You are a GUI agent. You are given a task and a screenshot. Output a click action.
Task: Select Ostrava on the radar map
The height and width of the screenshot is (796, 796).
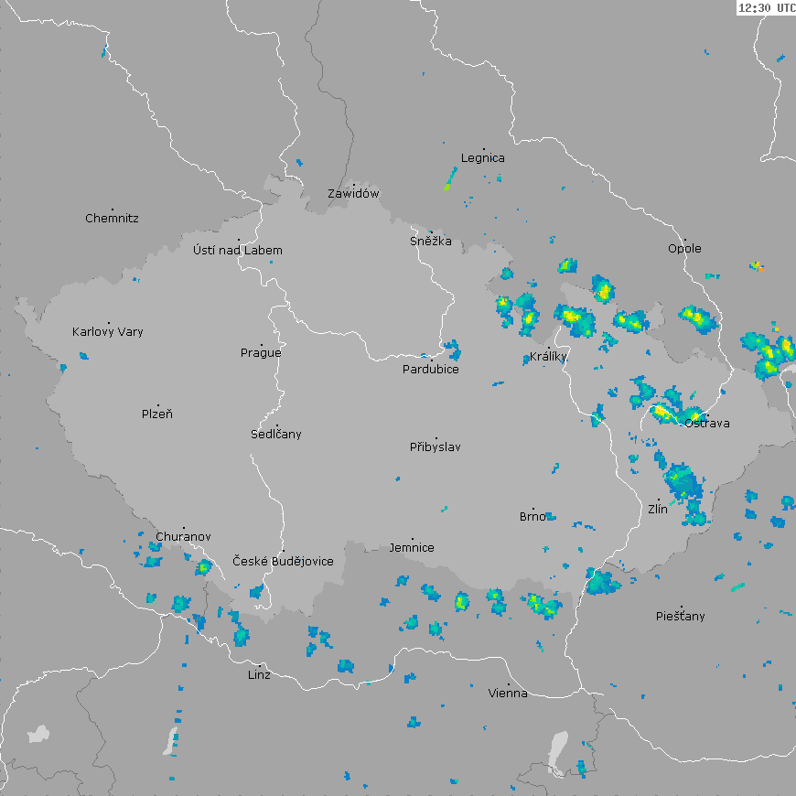click(x=707, y=423)
